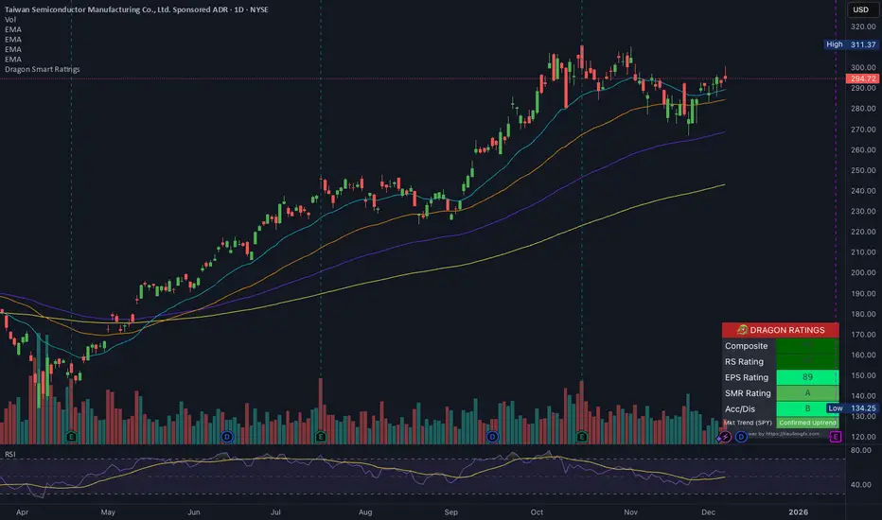Click the dragon logo in Dragon Ratings header
Image resolution: width=882 pixels, height=520 pixels.
point(742,330)
